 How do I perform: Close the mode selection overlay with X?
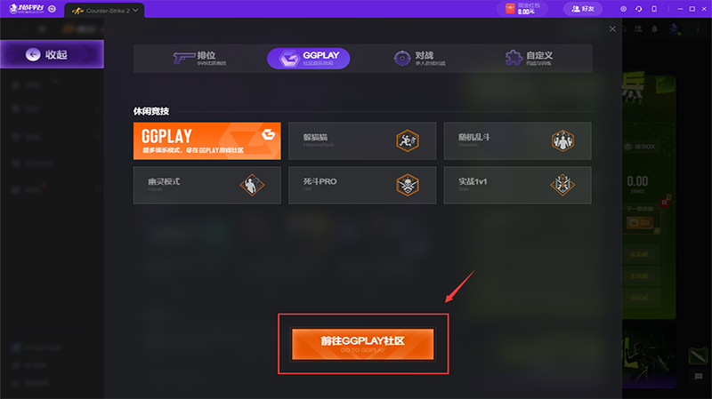point(612,29)
